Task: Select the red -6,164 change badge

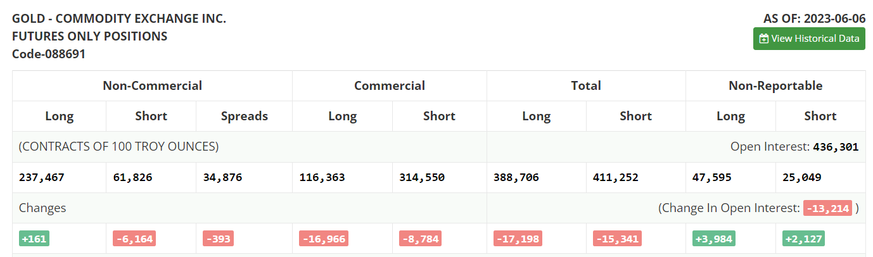Action: click(x=134, y=239)
